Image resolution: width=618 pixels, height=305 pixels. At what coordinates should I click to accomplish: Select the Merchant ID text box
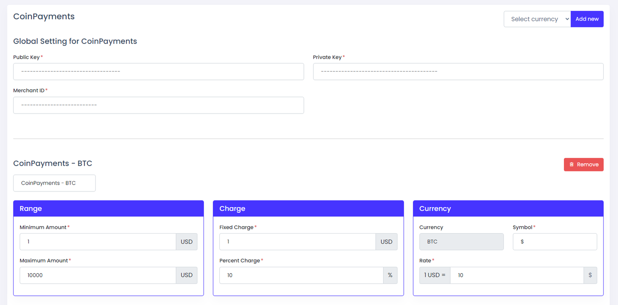(158, 105)
